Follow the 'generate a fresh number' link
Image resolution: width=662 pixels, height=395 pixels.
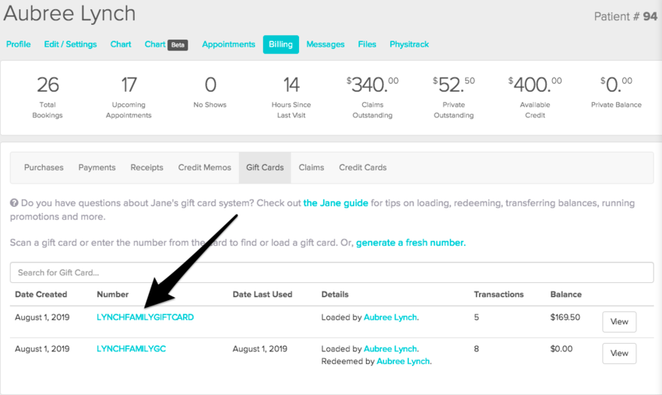pyautogui.click(x=410, y=243)
